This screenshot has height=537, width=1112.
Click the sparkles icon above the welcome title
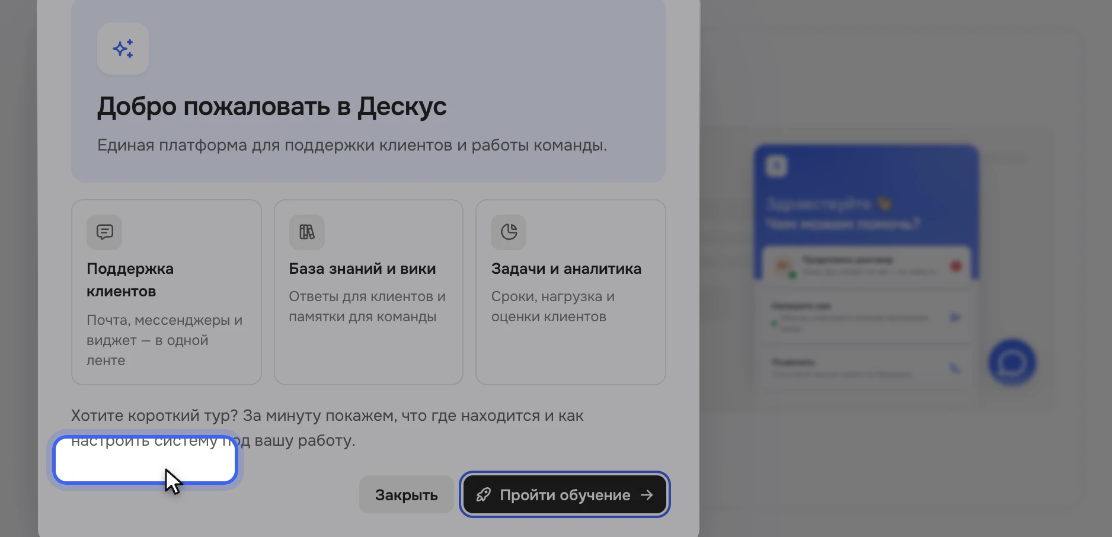(x=123, y=49)
